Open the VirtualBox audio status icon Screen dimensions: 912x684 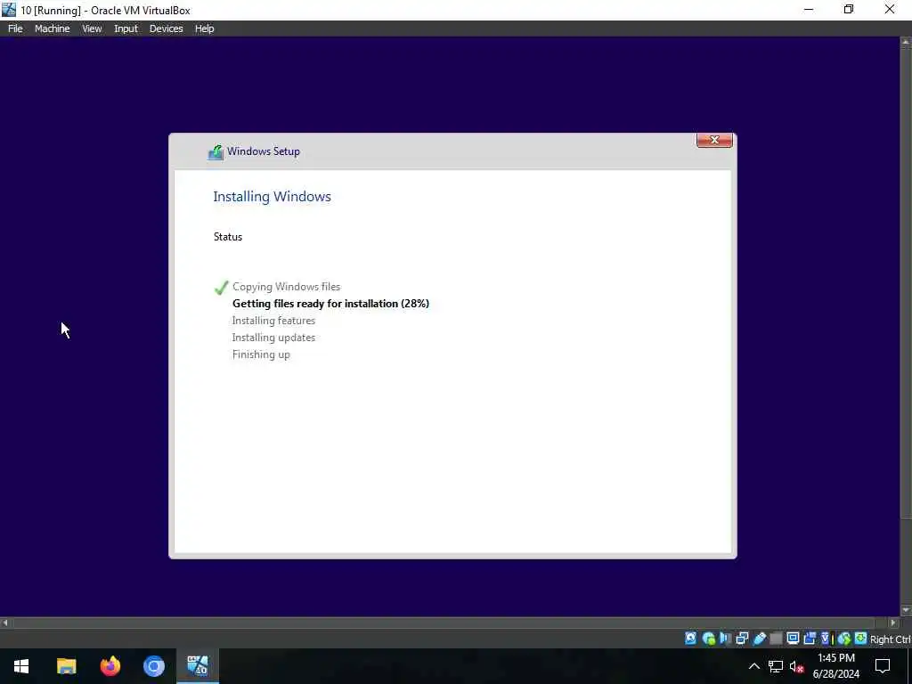click(x=725, y=639)
